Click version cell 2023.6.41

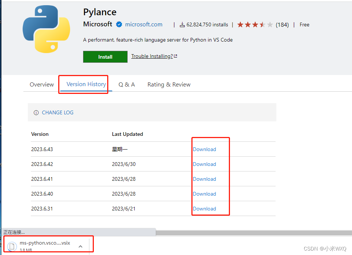(42, 179)
